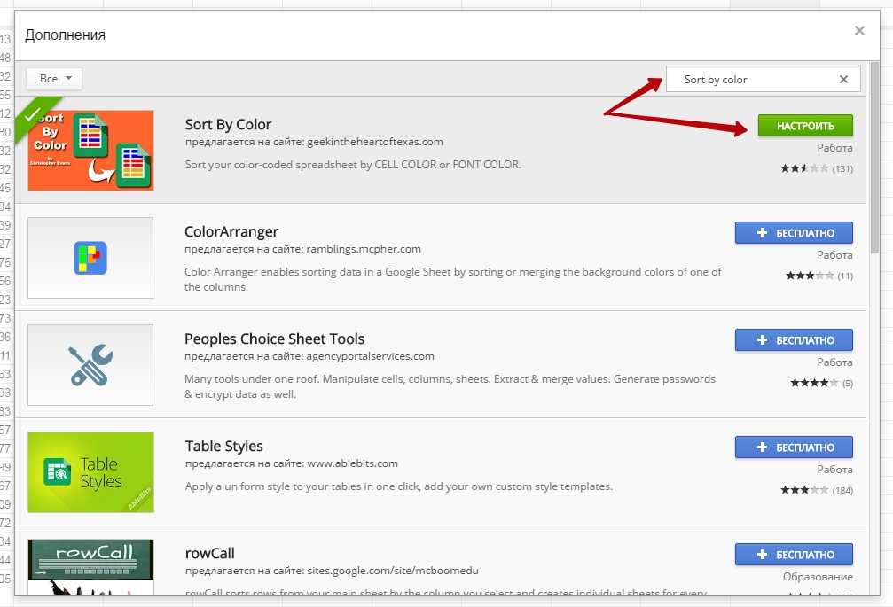Screen dimensions: 893x607
Task: Install Peoples Choice Sheet Tools for free
Action: pos(794,340)
